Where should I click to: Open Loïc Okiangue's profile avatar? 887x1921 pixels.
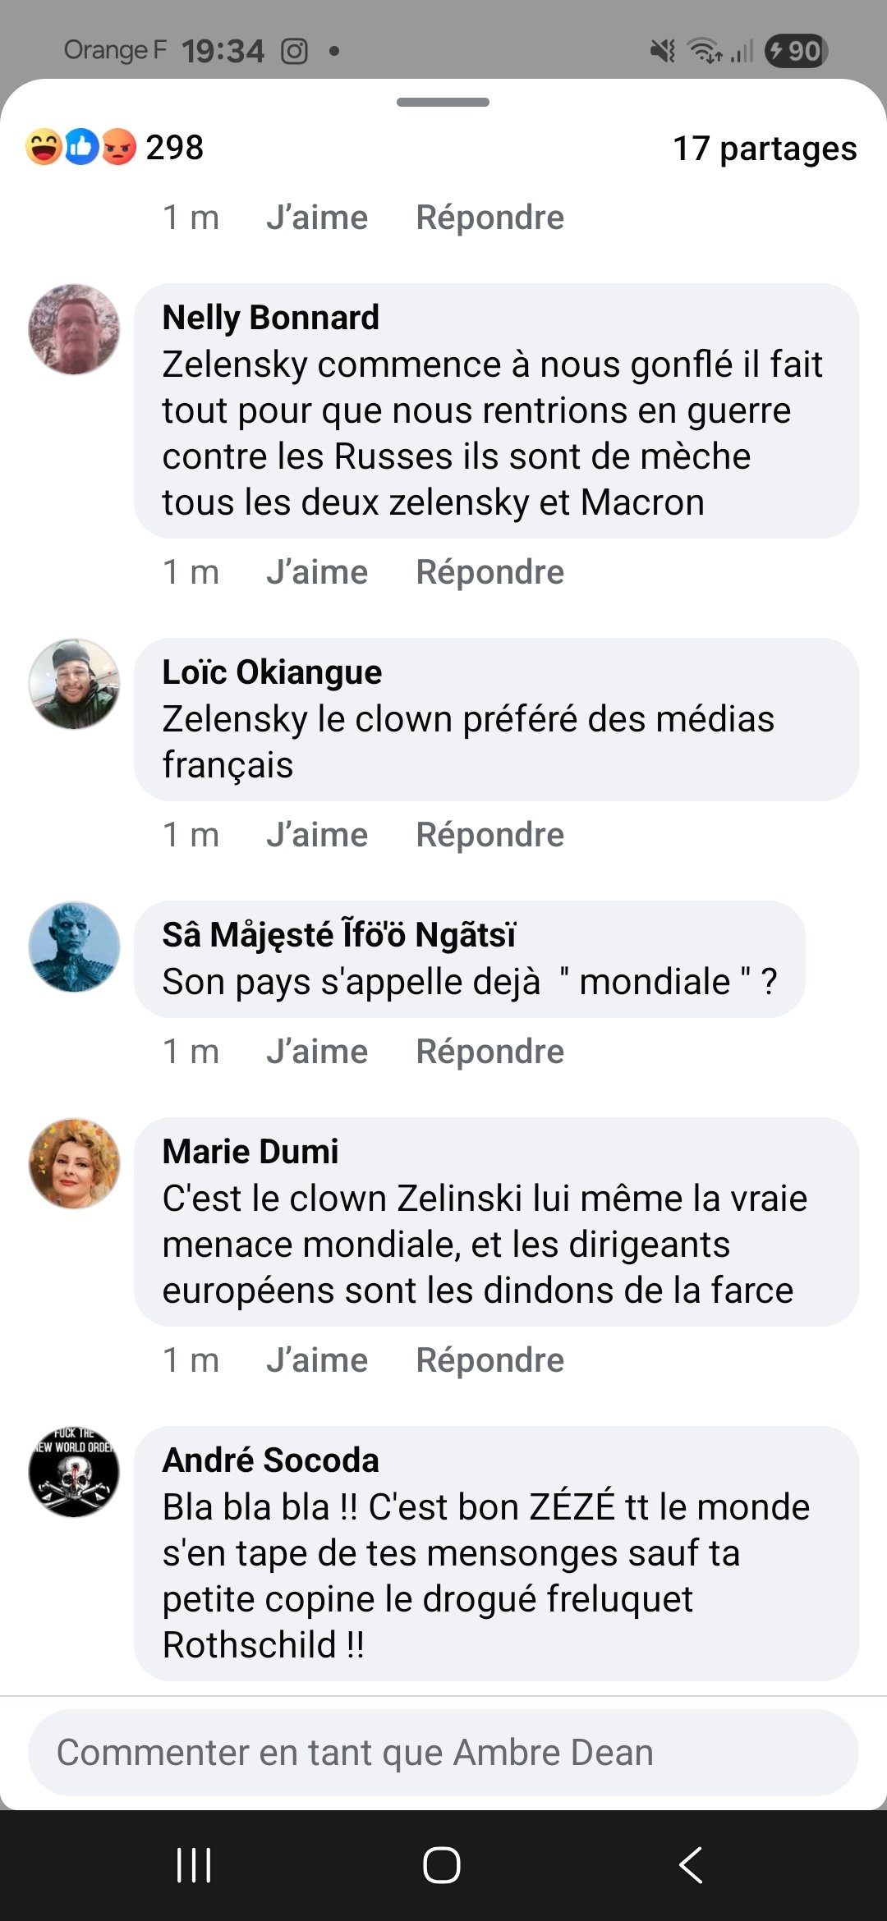(74, 684)
